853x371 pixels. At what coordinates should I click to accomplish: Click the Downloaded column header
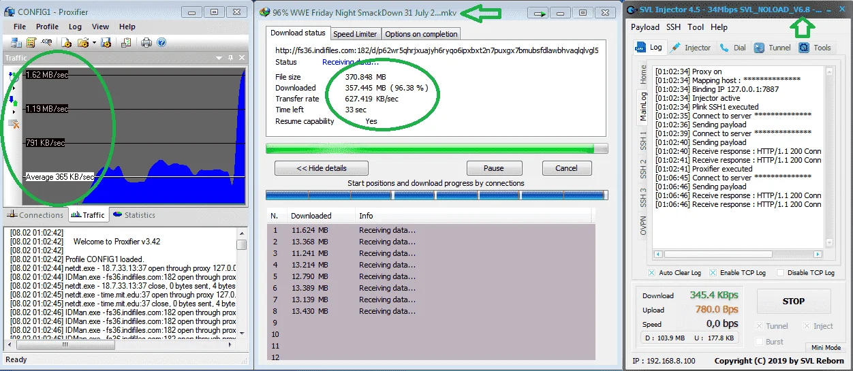pyautogui.click(x=311, y=216)
